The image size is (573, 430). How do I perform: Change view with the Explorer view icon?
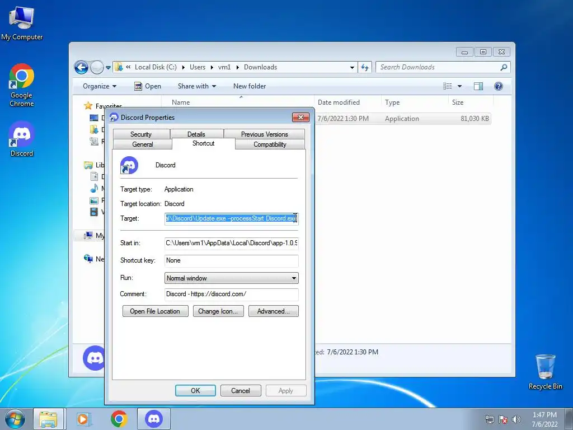click(x=448, y=86)
